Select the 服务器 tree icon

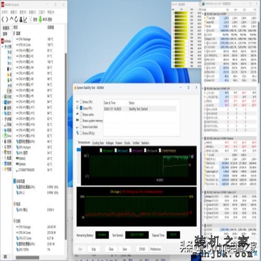6,108
